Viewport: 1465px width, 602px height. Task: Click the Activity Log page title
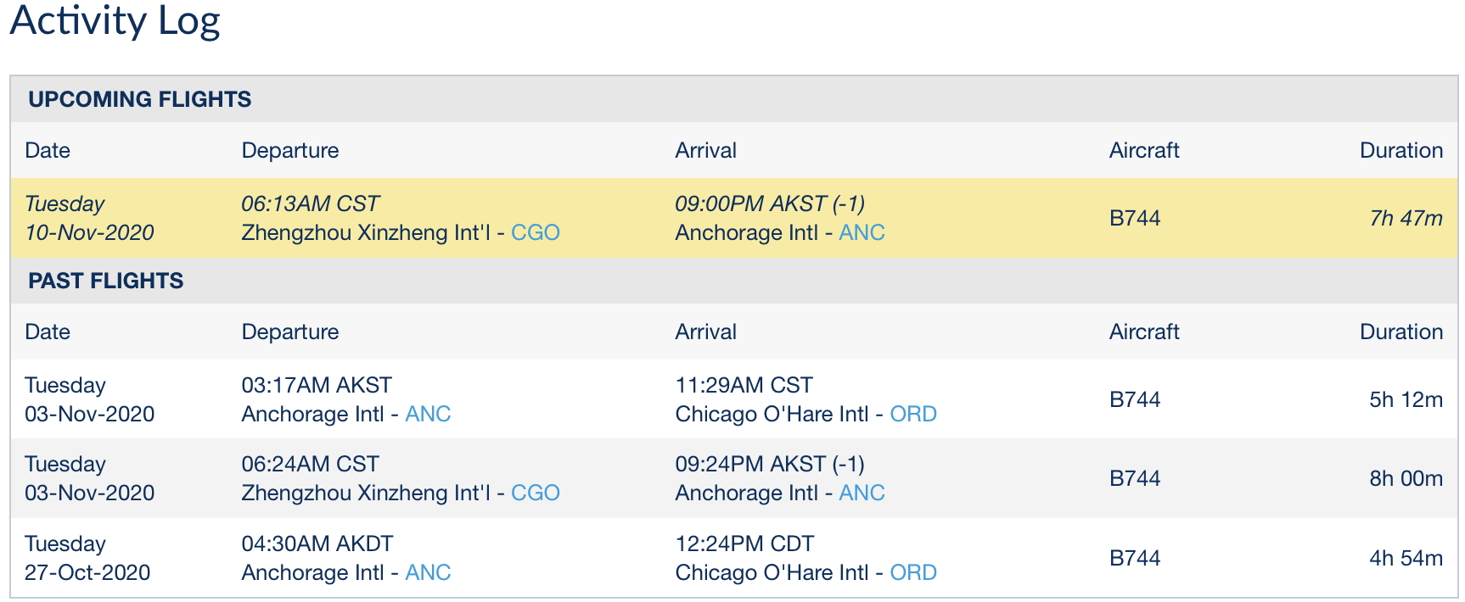click(115, 20)
